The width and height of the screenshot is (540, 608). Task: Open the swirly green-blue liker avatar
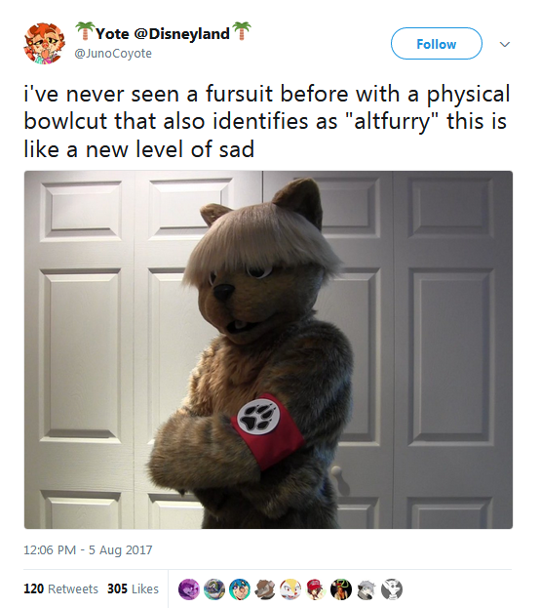[214, 589]
